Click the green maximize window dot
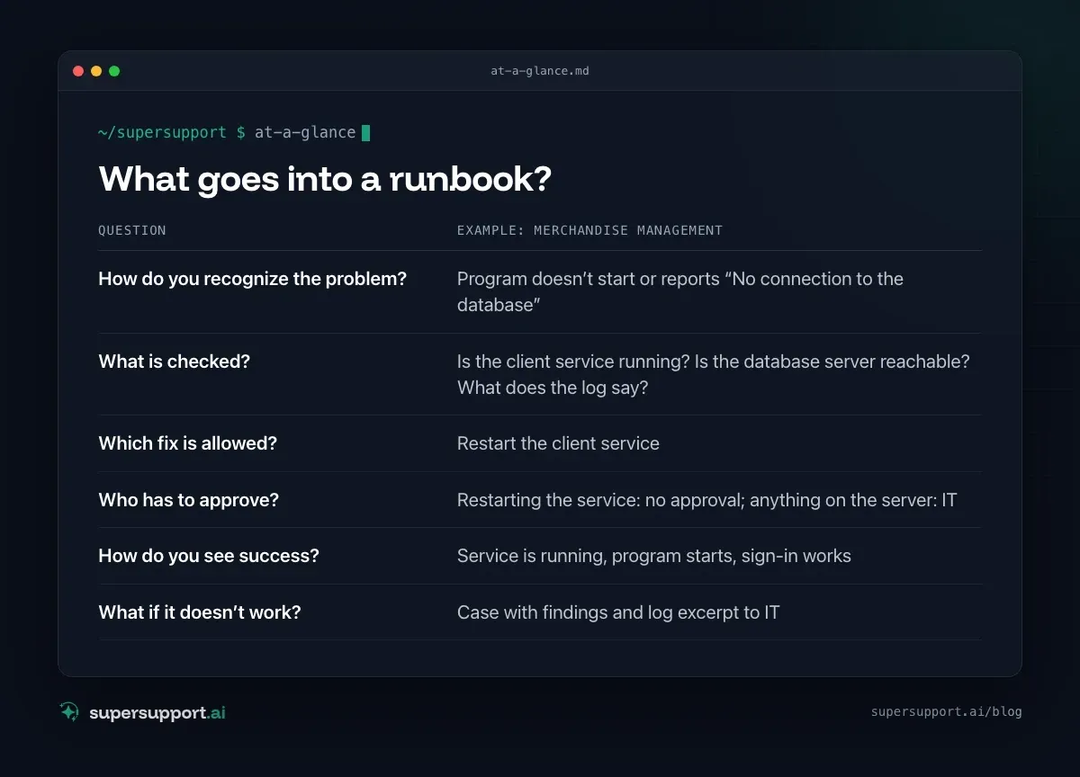1080x777 pixels. 114,71
